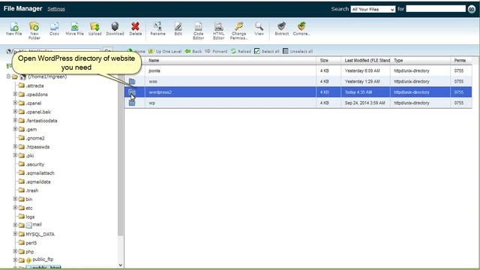Expand the .cpanel folder

(x=15, y=103)
